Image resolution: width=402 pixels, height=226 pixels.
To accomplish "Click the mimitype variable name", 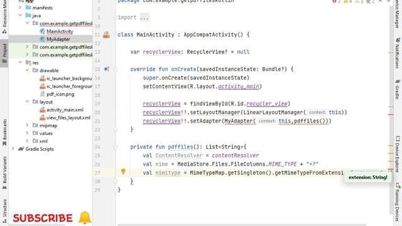I will [x=168, y=173].
